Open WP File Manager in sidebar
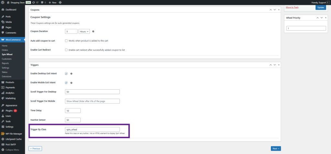The height and width of the screenshot is (154, 331). pyautogui.click(x=14, y=134)
